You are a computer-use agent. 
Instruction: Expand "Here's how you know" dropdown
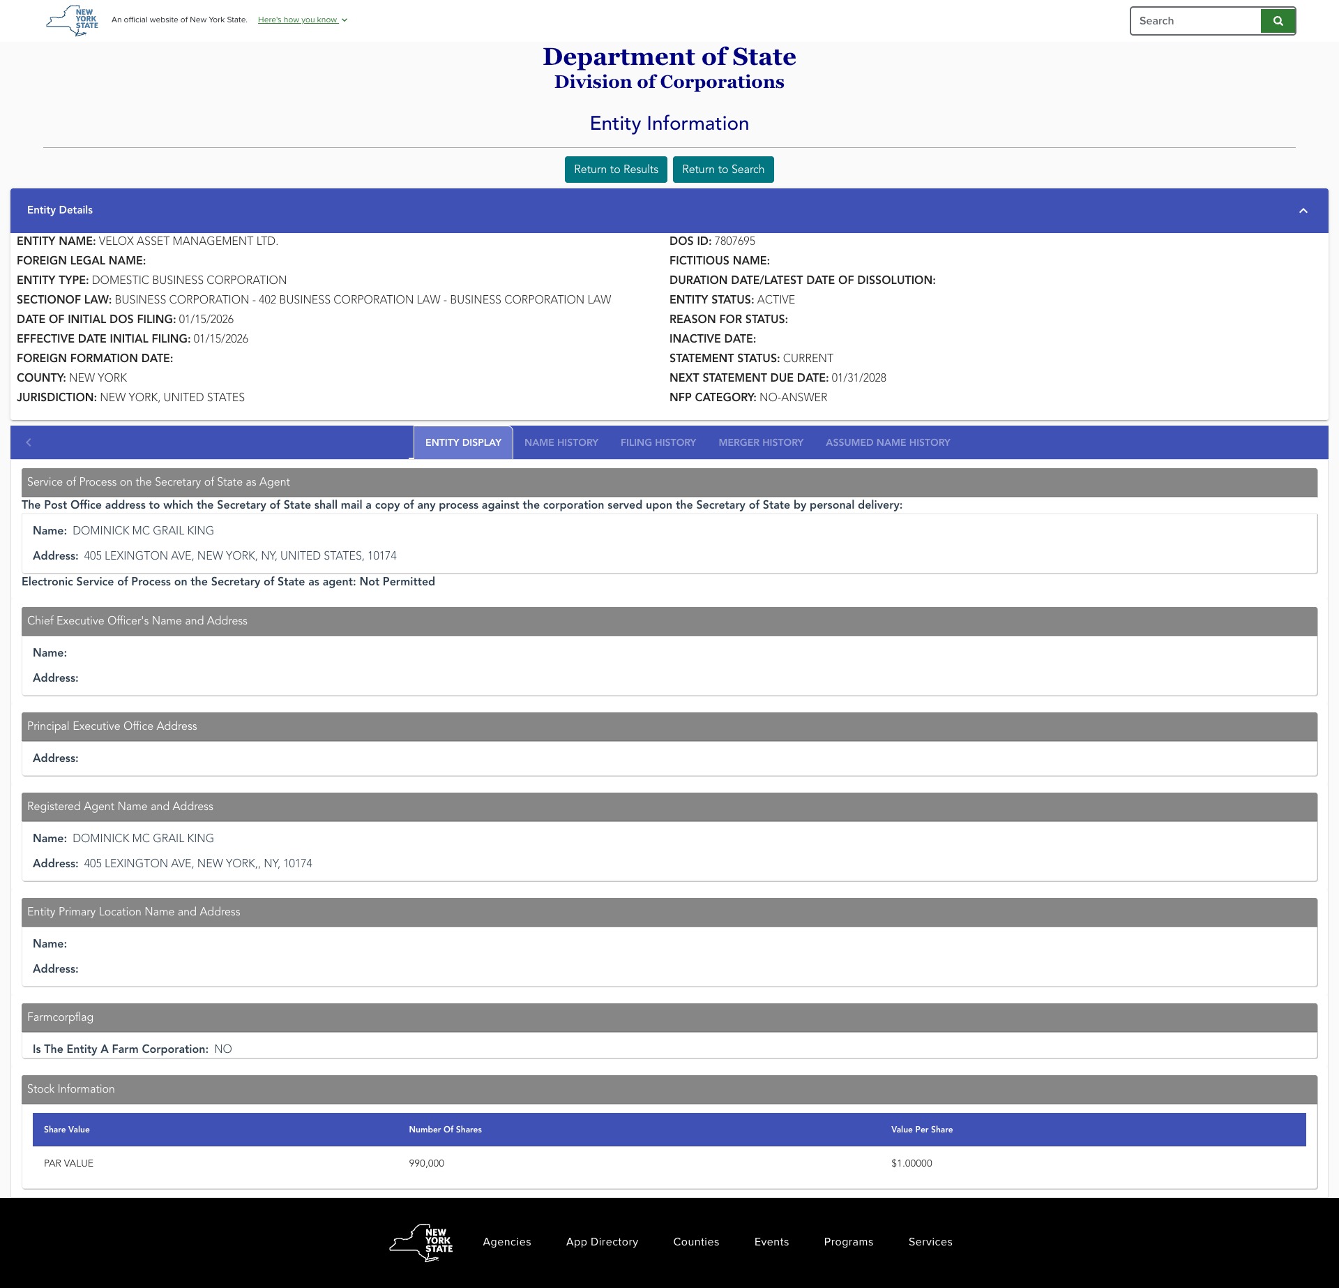(x=302, y=20)
